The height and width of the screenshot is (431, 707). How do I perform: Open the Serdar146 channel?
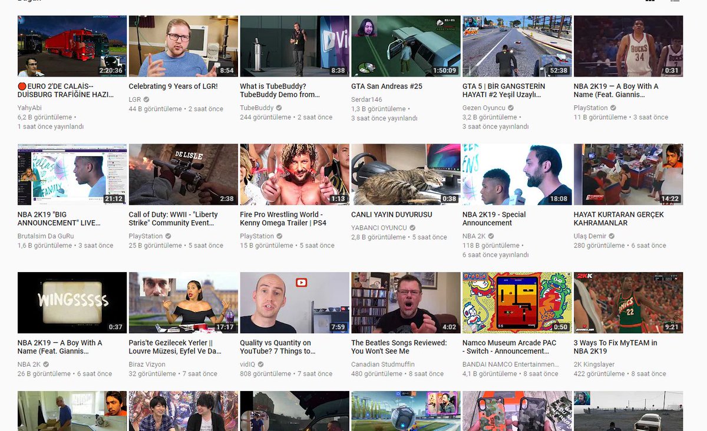[x=366, y=100]
